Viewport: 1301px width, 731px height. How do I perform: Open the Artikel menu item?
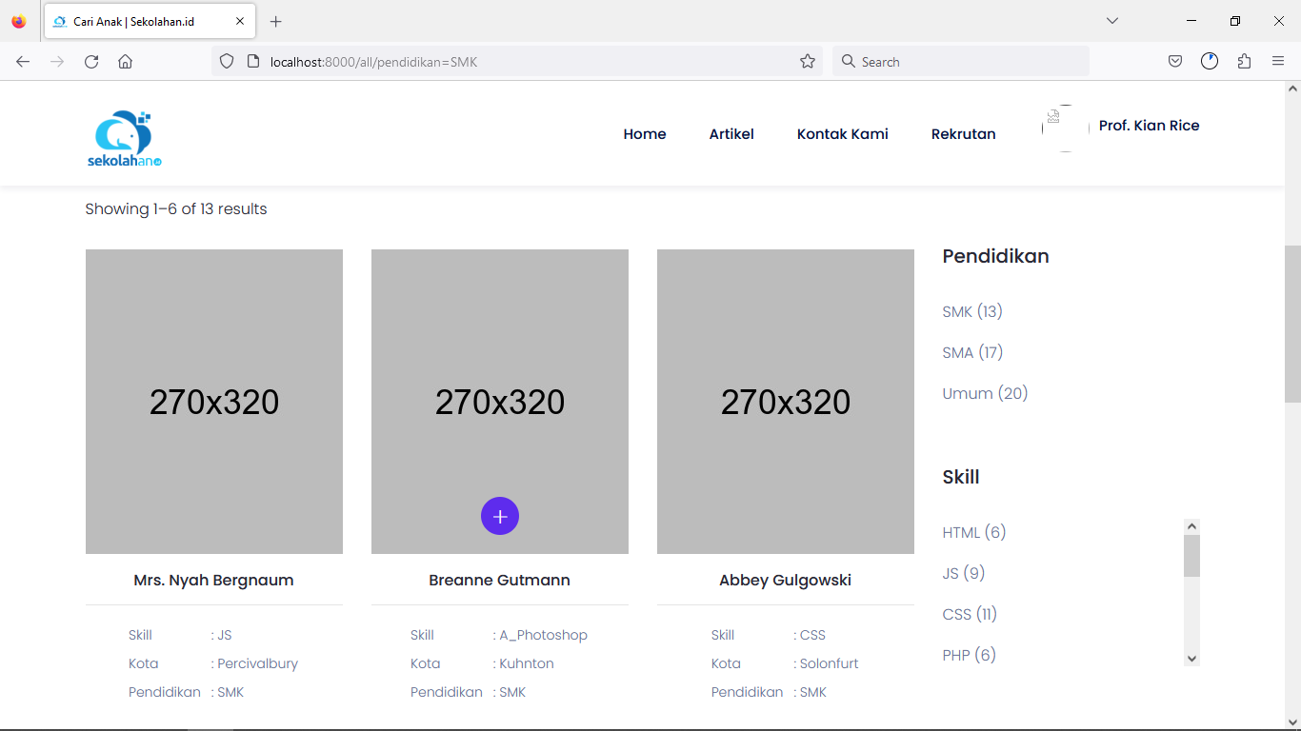point(731,134)
